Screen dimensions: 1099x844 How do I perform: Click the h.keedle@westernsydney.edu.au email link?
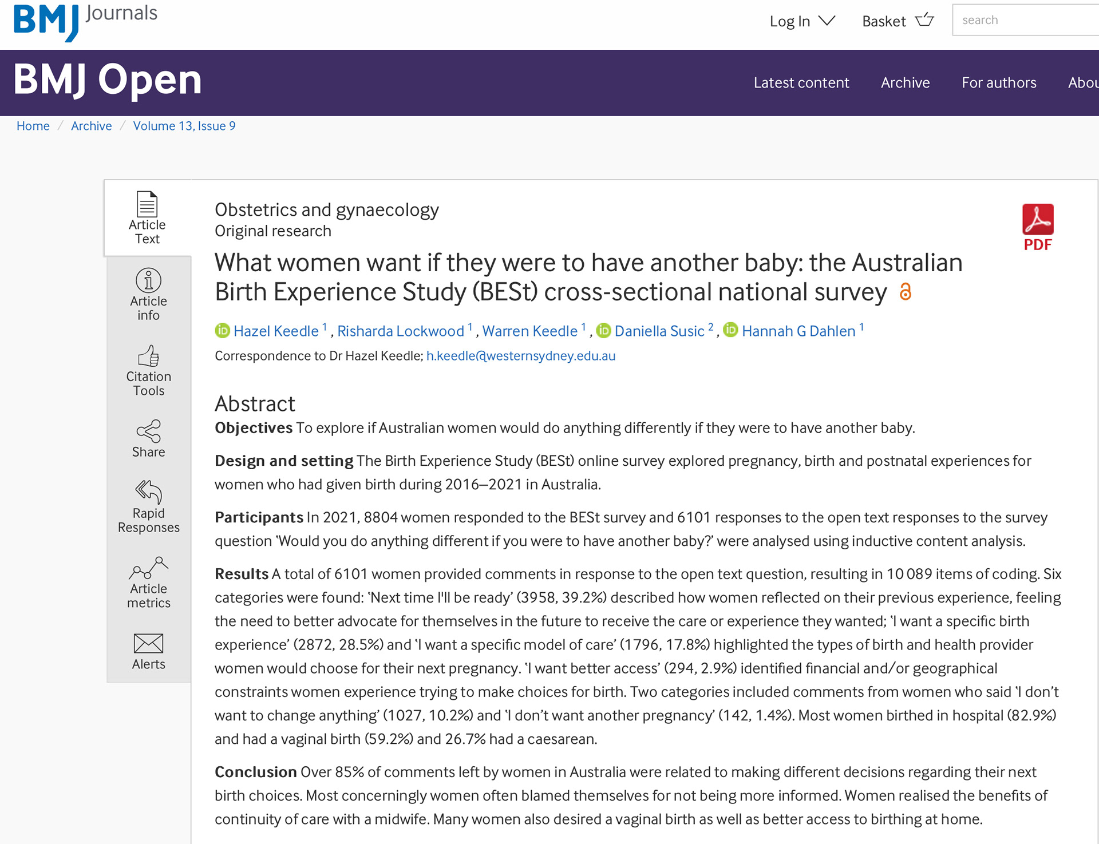(x=520, y=356)
